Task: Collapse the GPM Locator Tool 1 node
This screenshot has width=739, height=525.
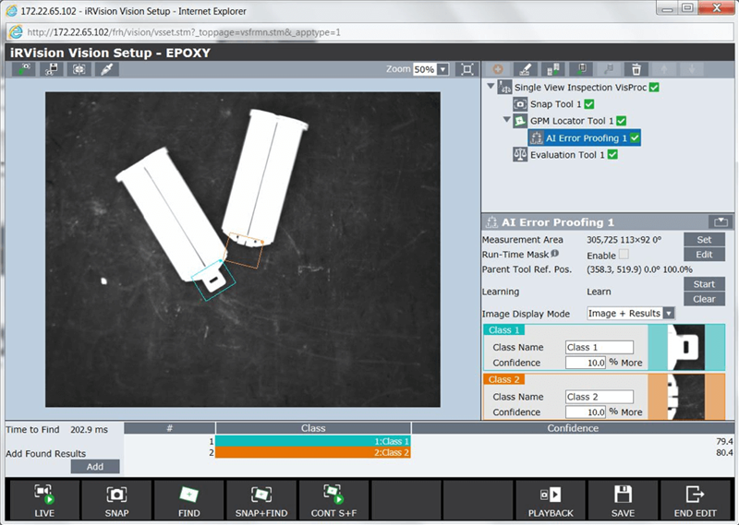Action: click(x=506, y=121)
